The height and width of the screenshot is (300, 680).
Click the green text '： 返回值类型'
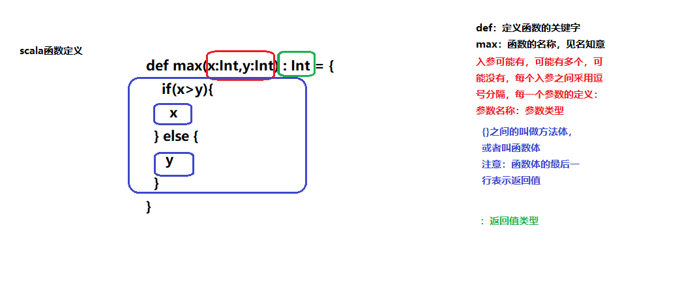click(510, 220)
